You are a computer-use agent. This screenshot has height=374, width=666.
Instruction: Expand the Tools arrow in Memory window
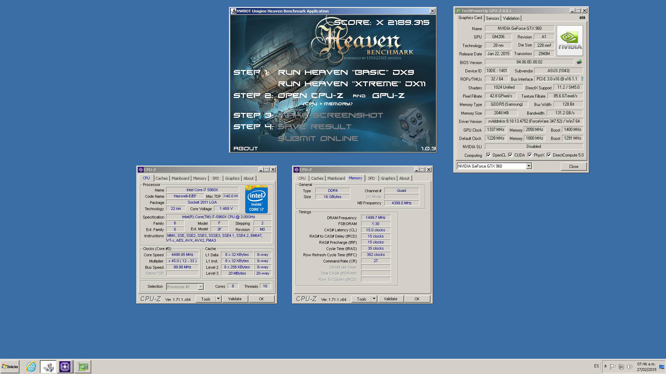pos(374,299)
